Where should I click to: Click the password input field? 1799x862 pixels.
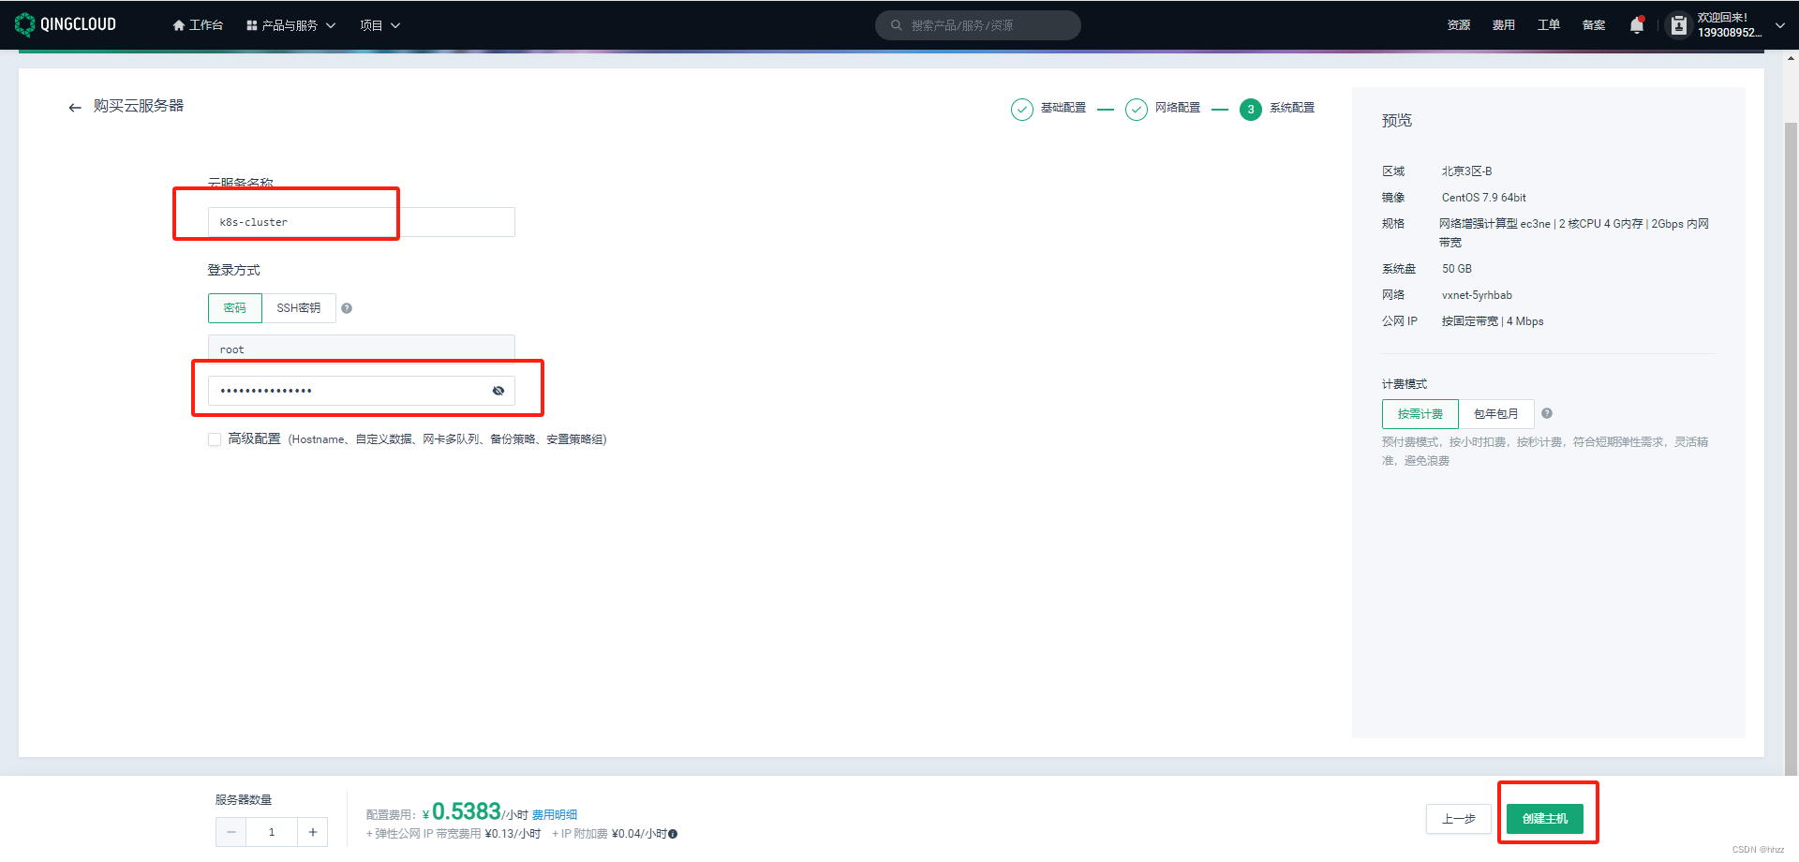click(361, 391)
